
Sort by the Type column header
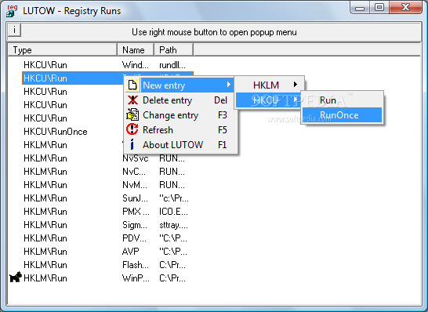click(62, 50)
